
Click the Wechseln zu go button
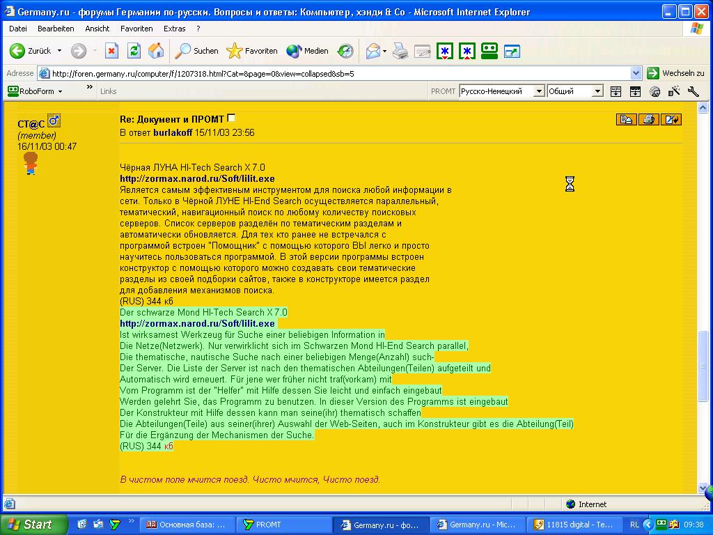[x=675, y=73]
